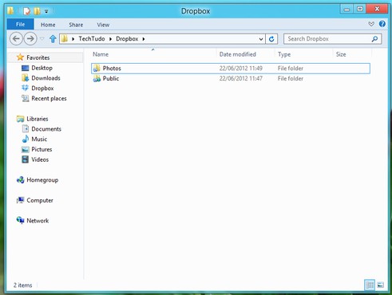Click the Homegroup icon
392x295 pixels.
tap(20, 180)
